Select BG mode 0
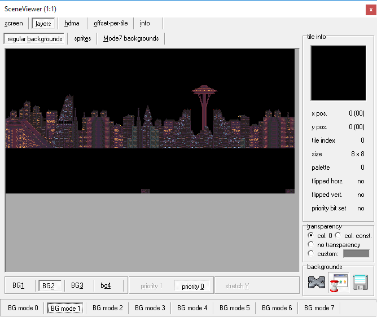This screenshot has height=317, width=377. click(23, 308)
